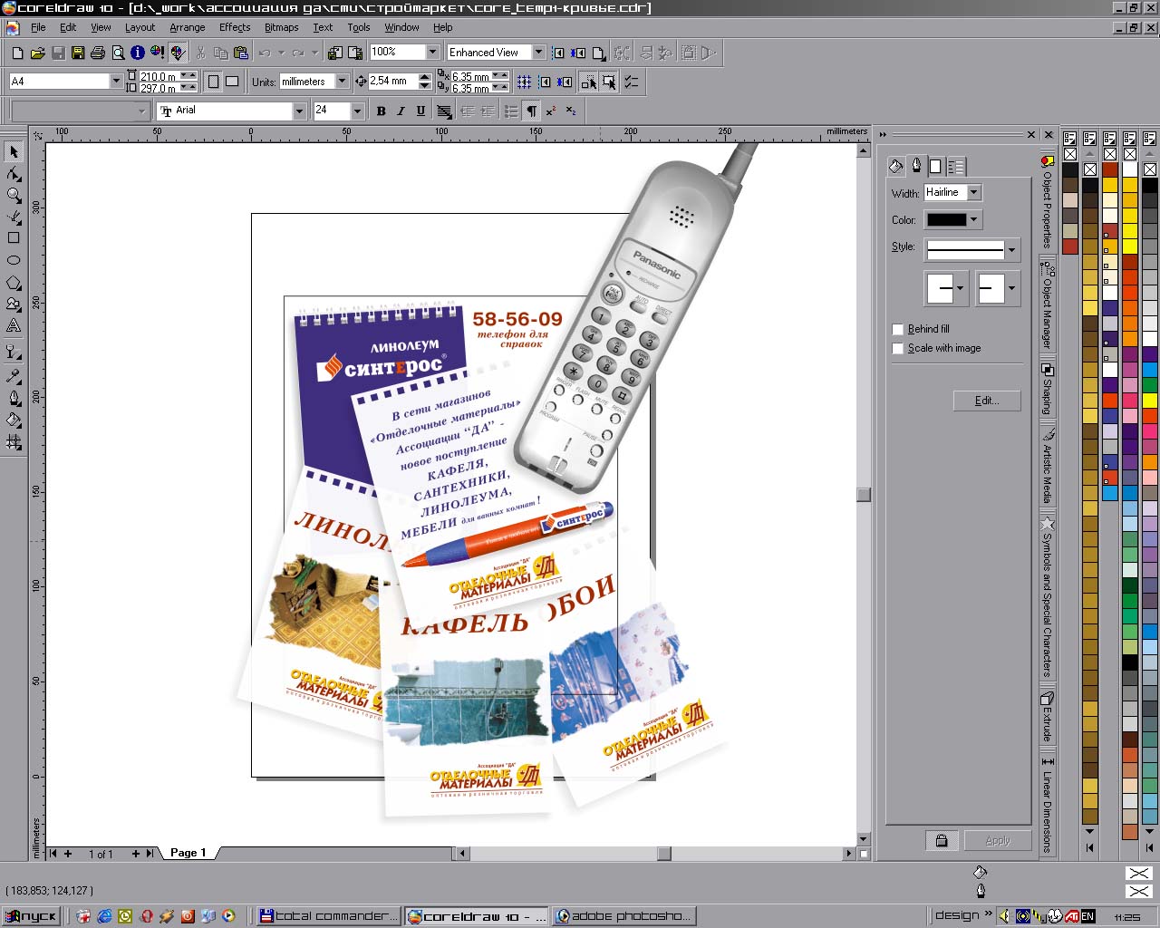Toggle Snap to Grid button
This screenshot has width=1160, height=928.
tap(524, 82)
